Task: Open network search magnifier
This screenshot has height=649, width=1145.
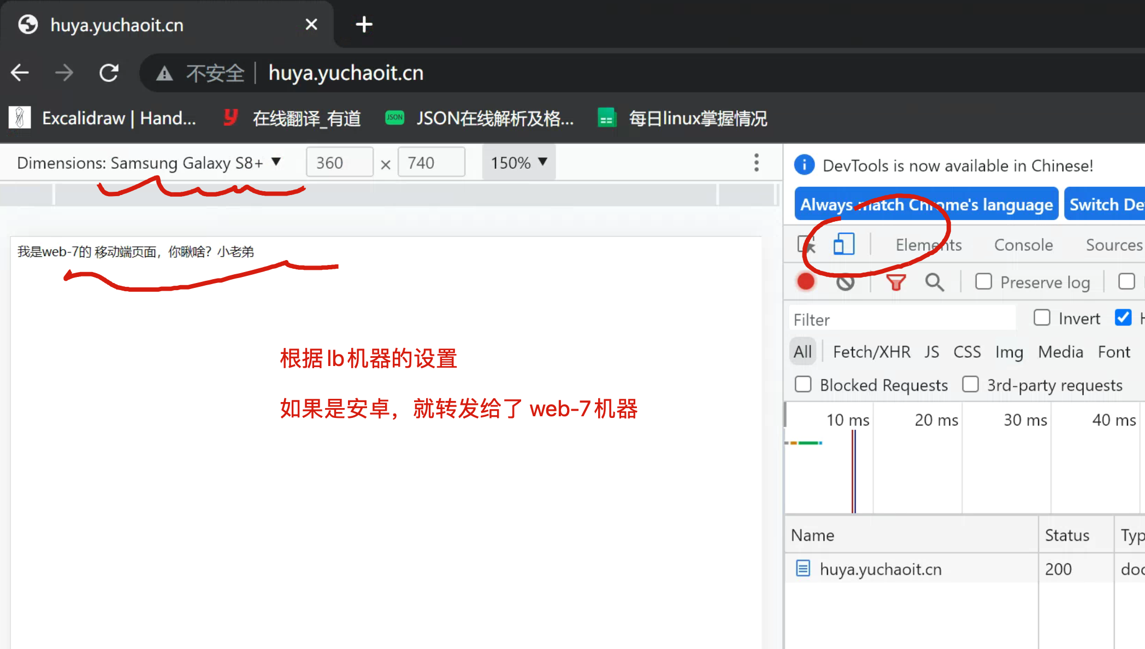Action: (934, 282)
